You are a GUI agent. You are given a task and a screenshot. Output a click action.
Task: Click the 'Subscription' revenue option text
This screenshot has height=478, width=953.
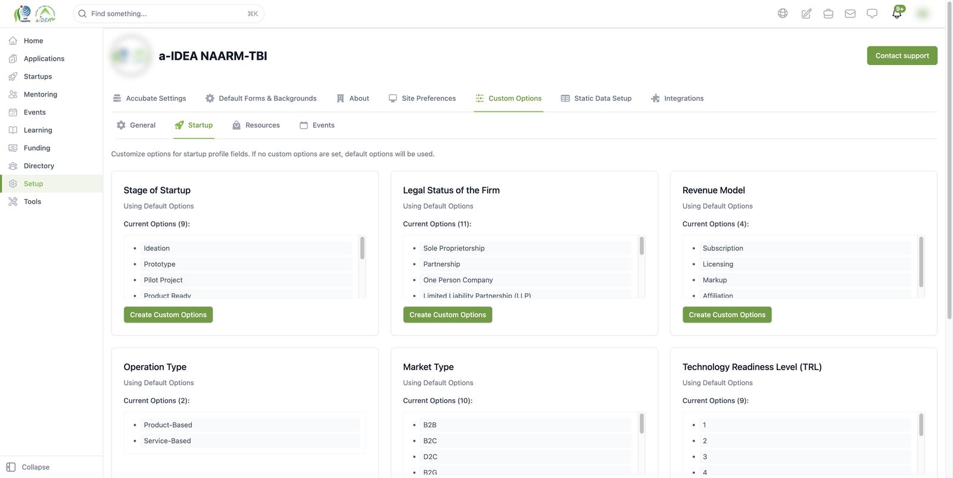[x=723, y=249]
